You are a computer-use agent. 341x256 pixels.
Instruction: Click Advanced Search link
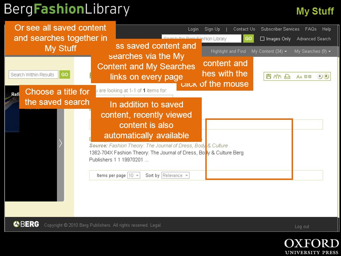coord(314,39)
